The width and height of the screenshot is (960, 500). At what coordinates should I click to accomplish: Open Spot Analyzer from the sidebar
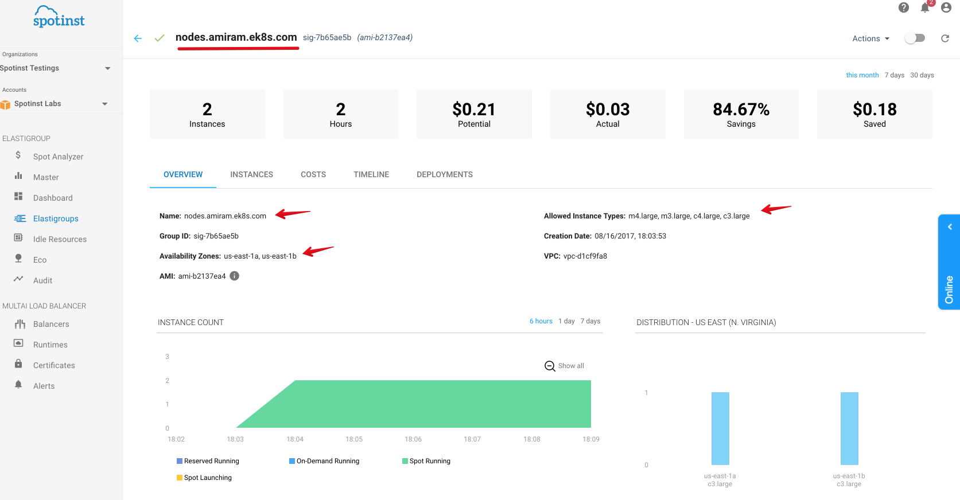[x=58, y=157]
